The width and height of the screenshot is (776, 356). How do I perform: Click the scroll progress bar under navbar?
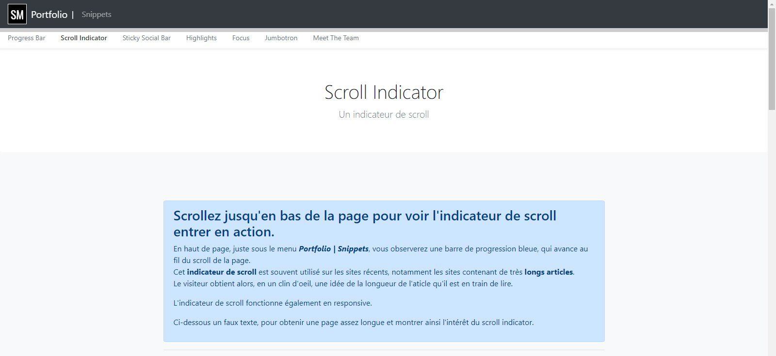pyautogui.click(x=384, y=30)
